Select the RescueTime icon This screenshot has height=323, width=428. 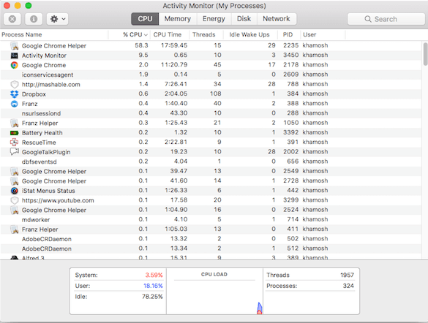click(14, 142)
